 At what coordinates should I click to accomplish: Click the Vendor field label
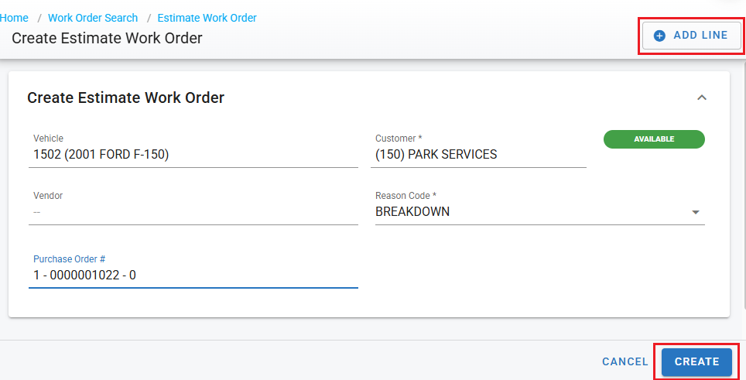[x=47, y=196]
